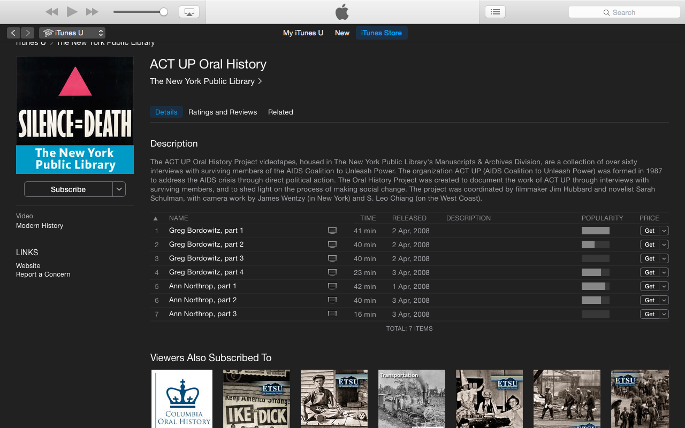Open Get options for Greg Bordowitz part 2
The height and width of the screenshot is (428, 685).
click(664, 244)
